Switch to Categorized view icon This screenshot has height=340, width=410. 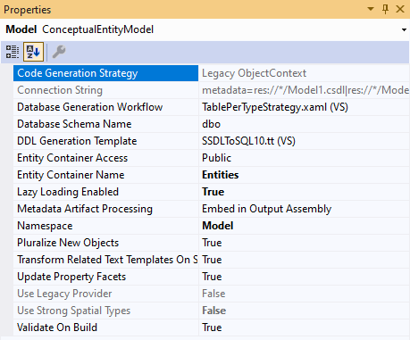coord(13,52)
